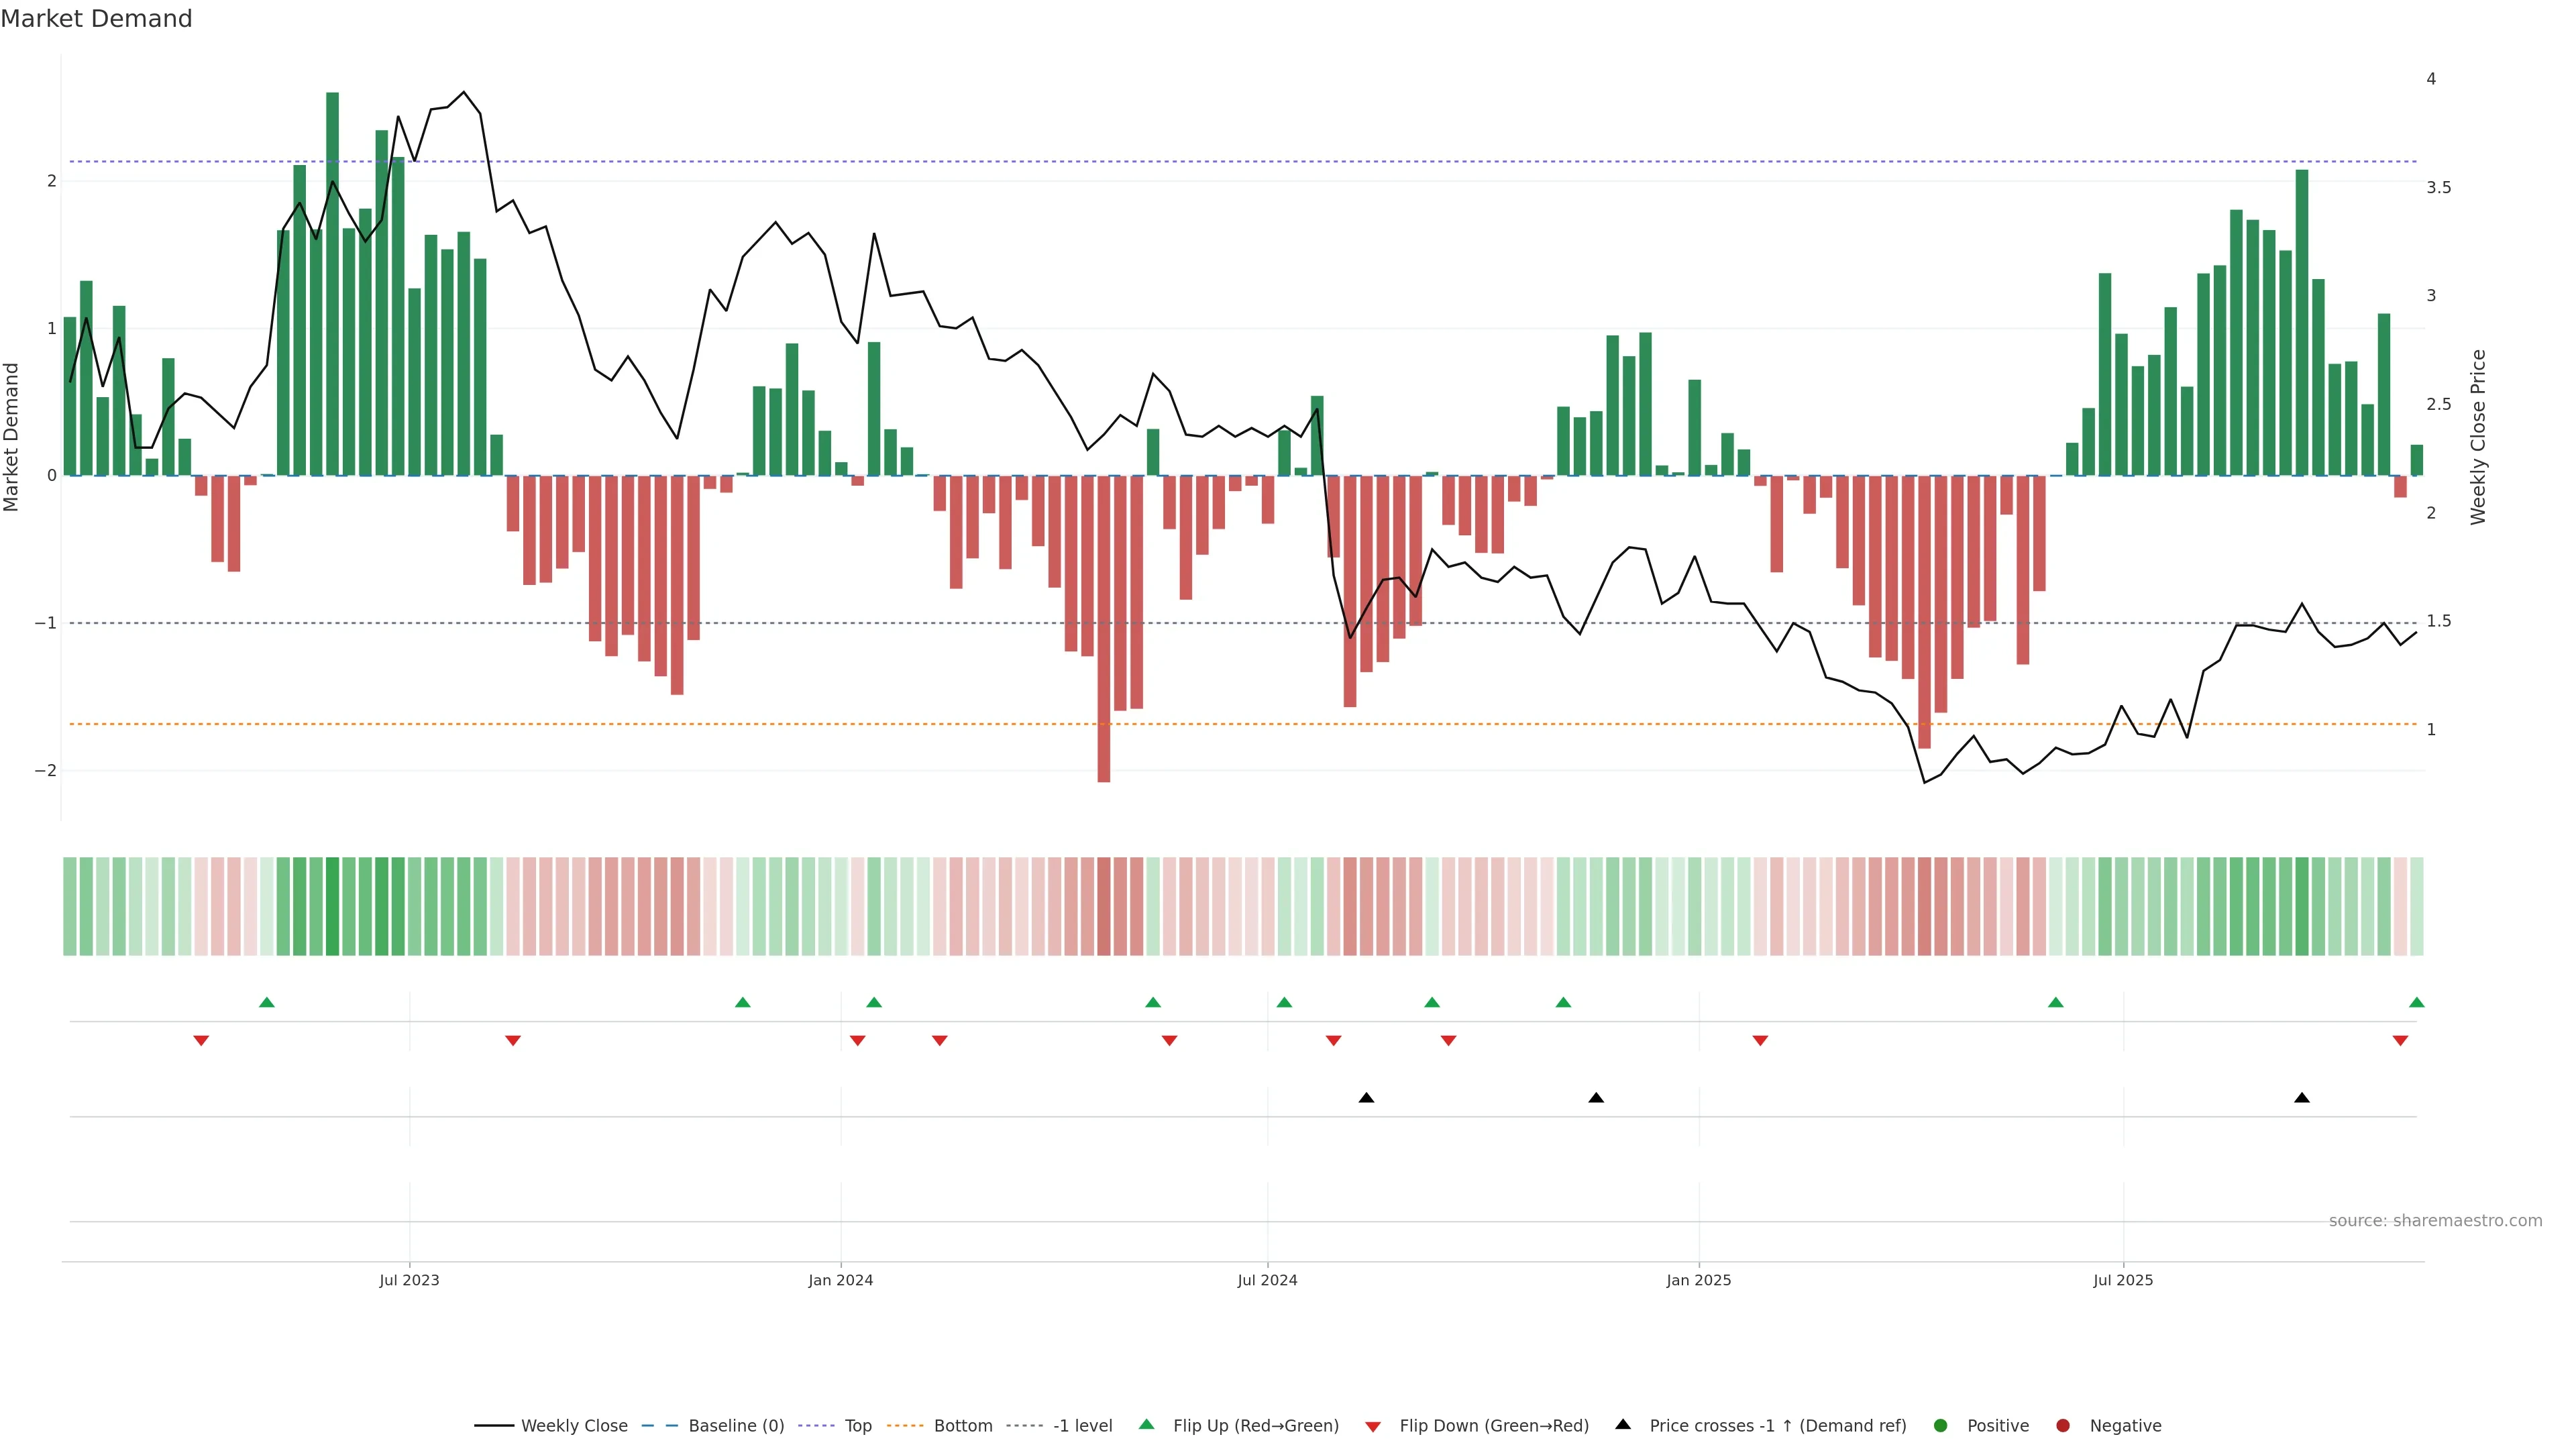Click the Jul 2024 axis label

tap(1267, 1280)
